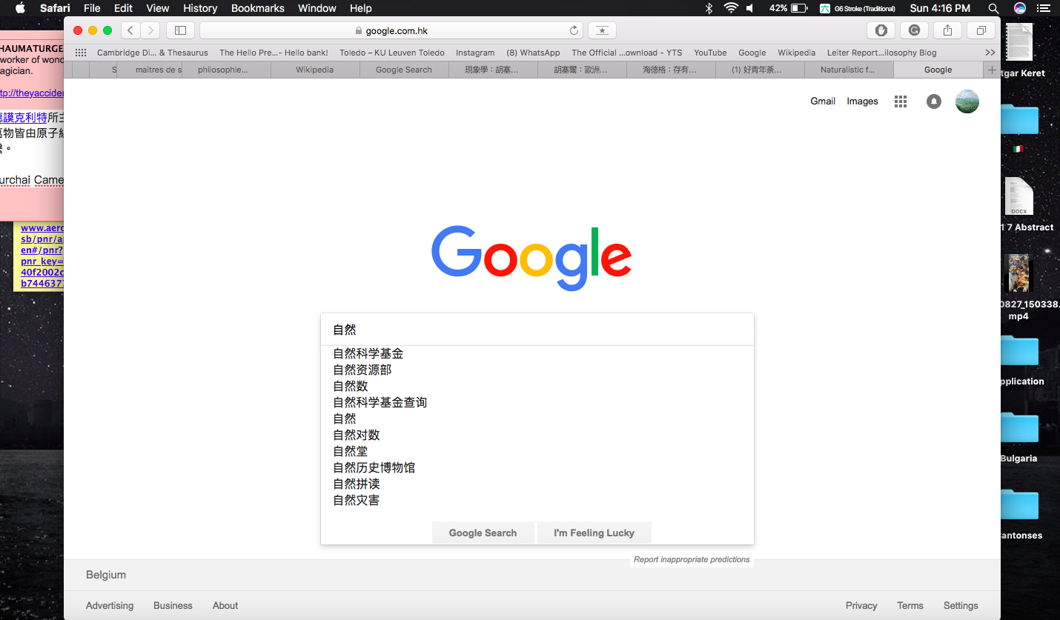Choose suggestion 自然历史博物馆
The height and width of the screenshot is (620, 1060).
374,468
